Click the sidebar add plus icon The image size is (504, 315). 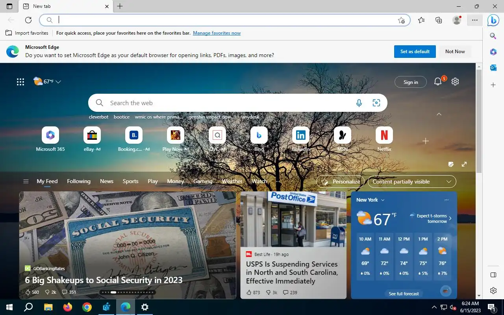click(493, 85)
